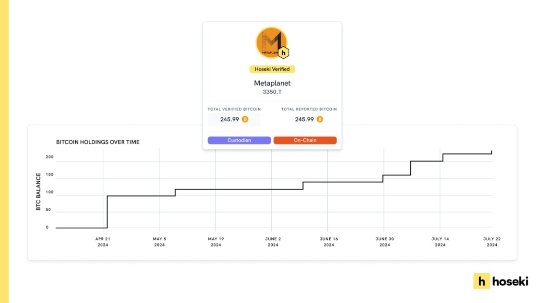Click the JULY 22 2024 axis label

pyautogui.click(x=492, y=242)
